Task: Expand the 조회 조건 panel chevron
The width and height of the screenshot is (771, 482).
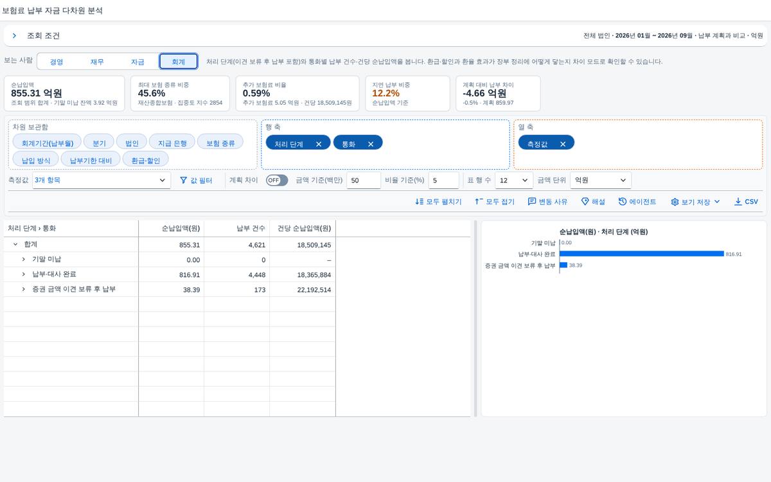Action: click(x=15, y=36)
